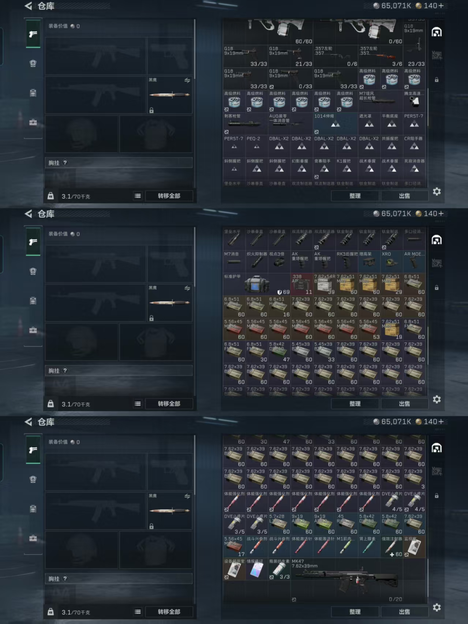Click the 出售 button in top screenshot
Image resolution: width=468 pixels, height=624 pixels.
[x=405, y=196]
